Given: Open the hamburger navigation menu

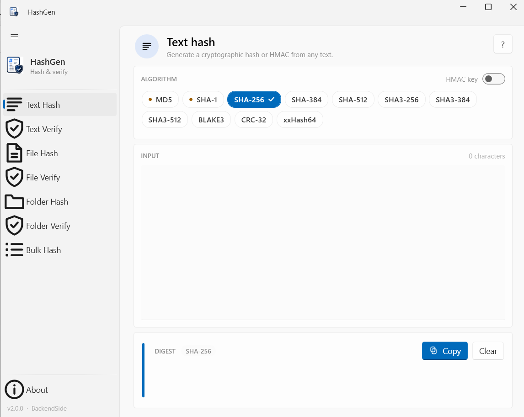Looking at the screenshot, I should 14,37.
